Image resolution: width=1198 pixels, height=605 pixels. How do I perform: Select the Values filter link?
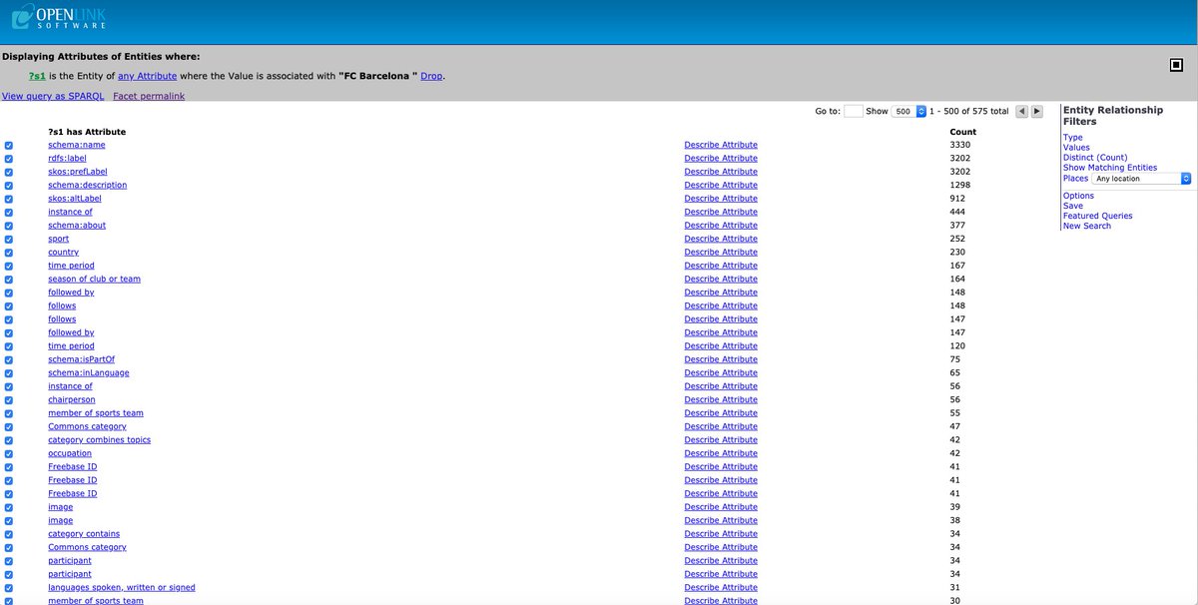click(x=1076, y=148)
